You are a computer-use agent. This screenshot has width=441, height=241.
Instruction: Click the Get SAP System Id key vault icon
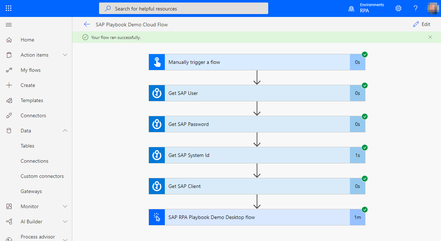(x=157, y=155)
